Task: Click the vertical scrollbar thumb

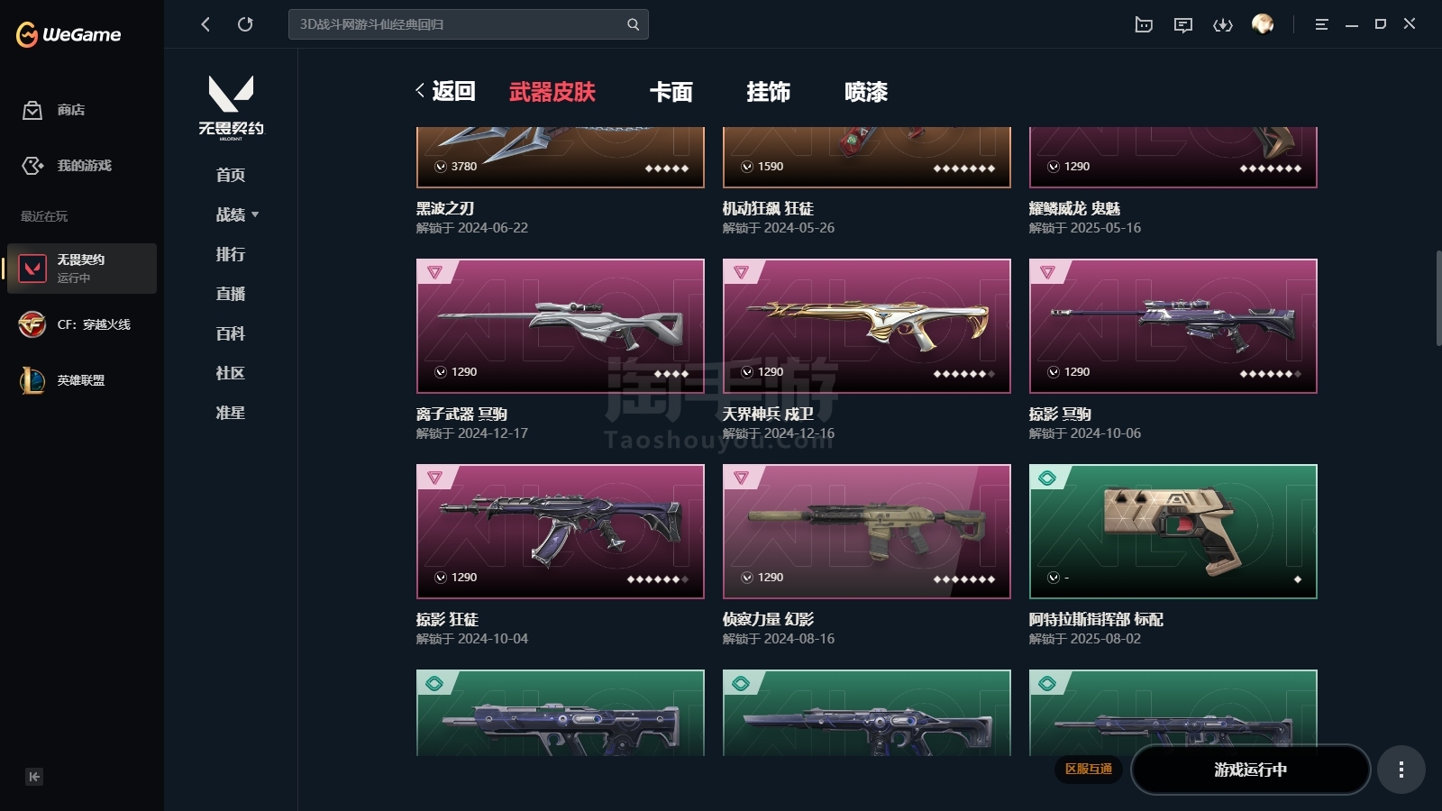Action: [x=1438, y=297]
